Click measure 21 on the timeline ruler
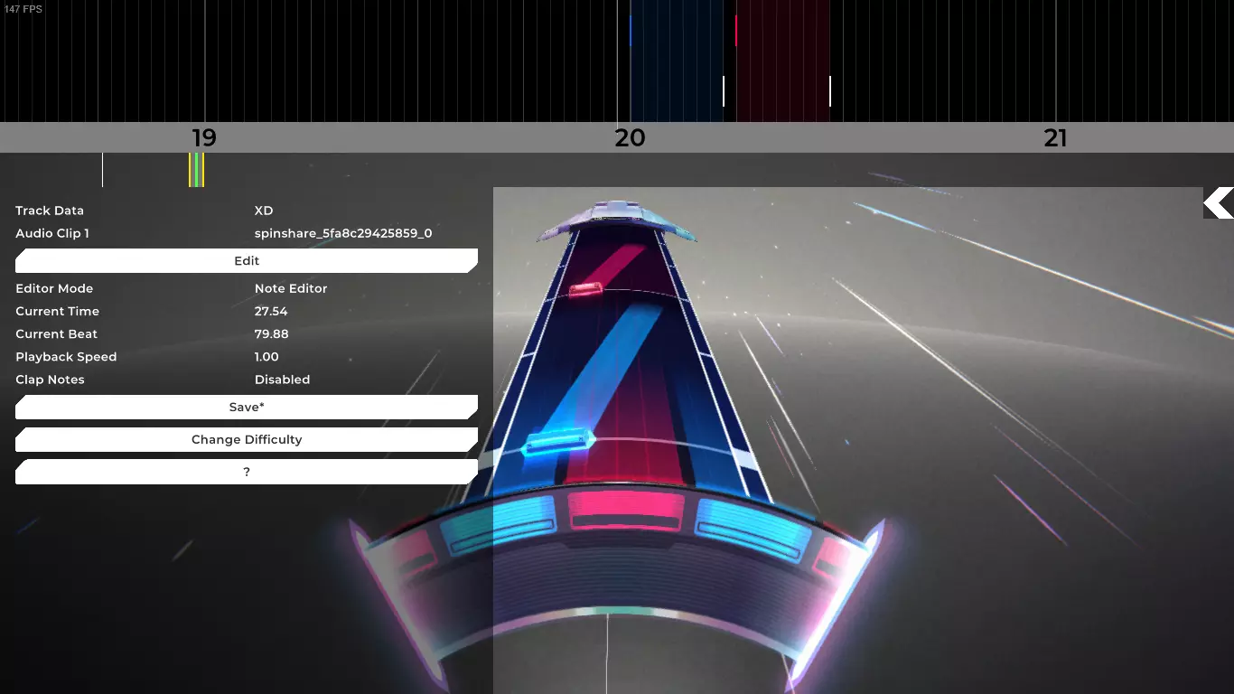The height and width of the screenshot is (694, 1234). click(1055, 138)
